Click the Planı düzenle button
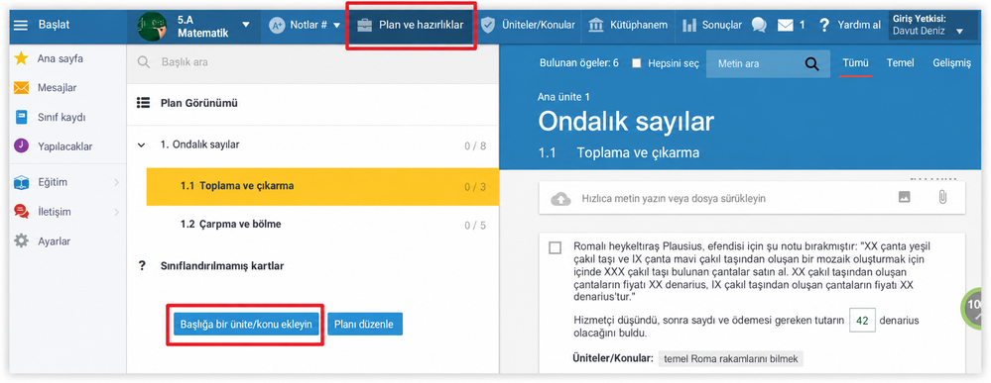 point(365,325)
